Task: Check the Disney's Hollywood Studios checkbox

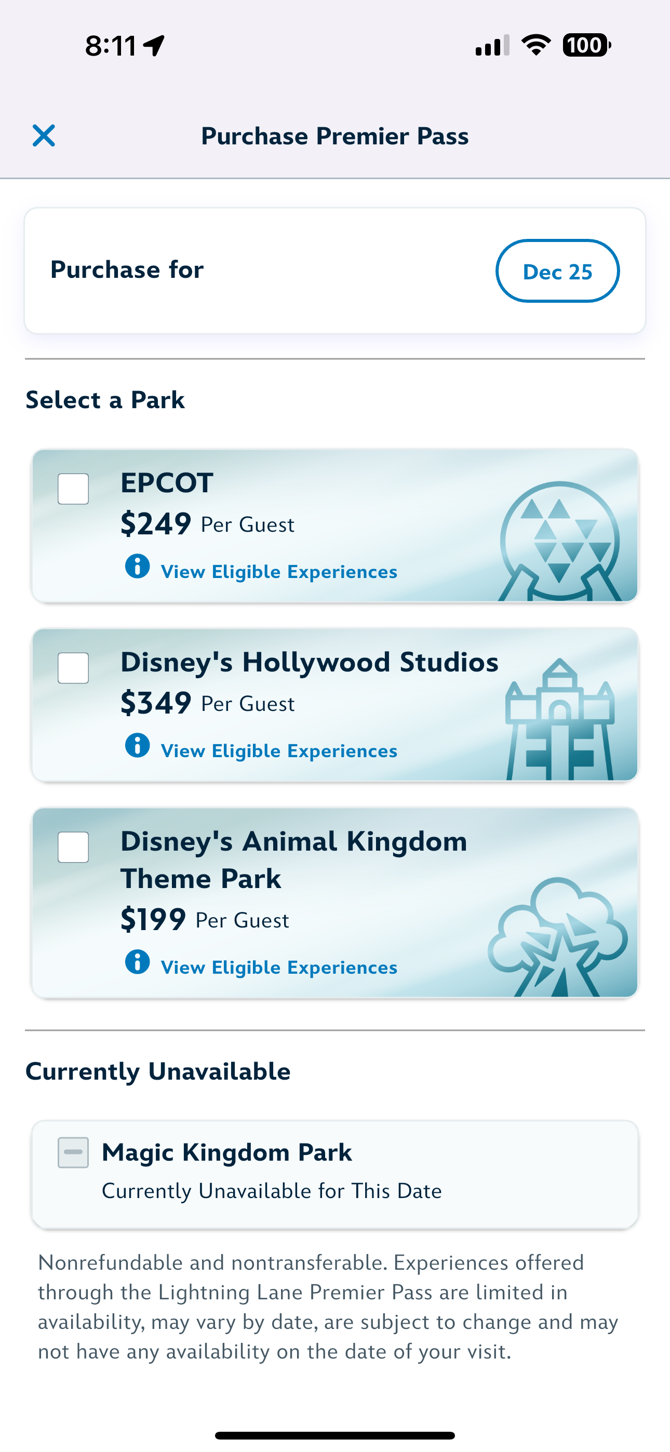Action: [73, 668]
